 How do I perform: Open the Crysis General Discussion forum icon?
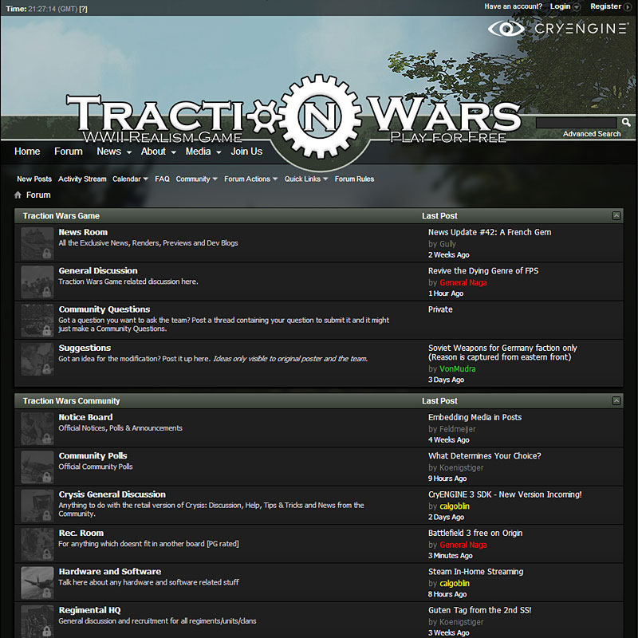coord(37,506)
